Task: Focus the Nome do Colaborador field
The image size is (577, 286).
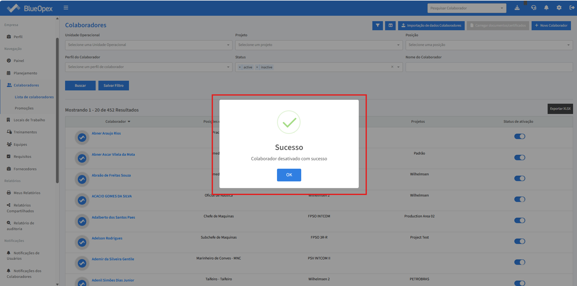Action: point(489,67)
